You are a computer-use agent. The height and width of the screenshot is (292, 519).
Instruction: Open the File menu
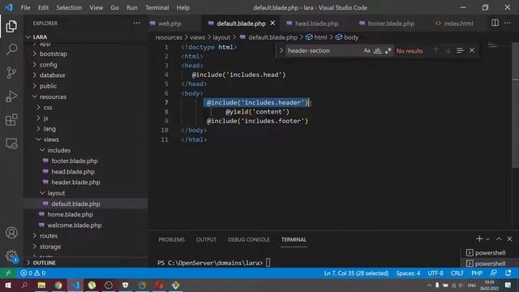(x=25, y=7)
